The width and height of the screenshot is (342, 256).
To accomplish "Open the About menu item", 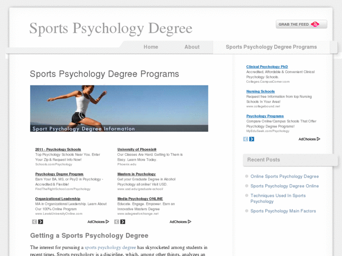I will tap(192, 47).
